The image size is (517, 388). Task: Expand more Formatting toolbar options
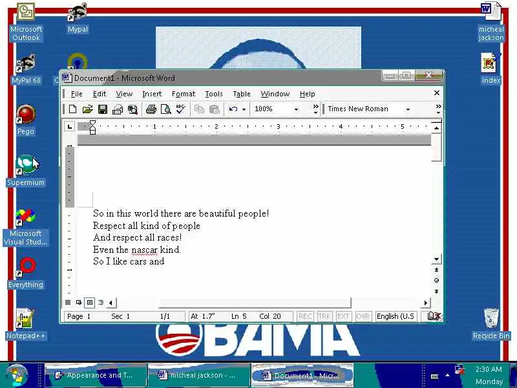click(x=438, y=109)
